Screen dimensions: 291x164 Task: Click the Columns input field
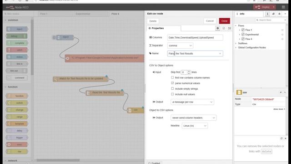195,37
